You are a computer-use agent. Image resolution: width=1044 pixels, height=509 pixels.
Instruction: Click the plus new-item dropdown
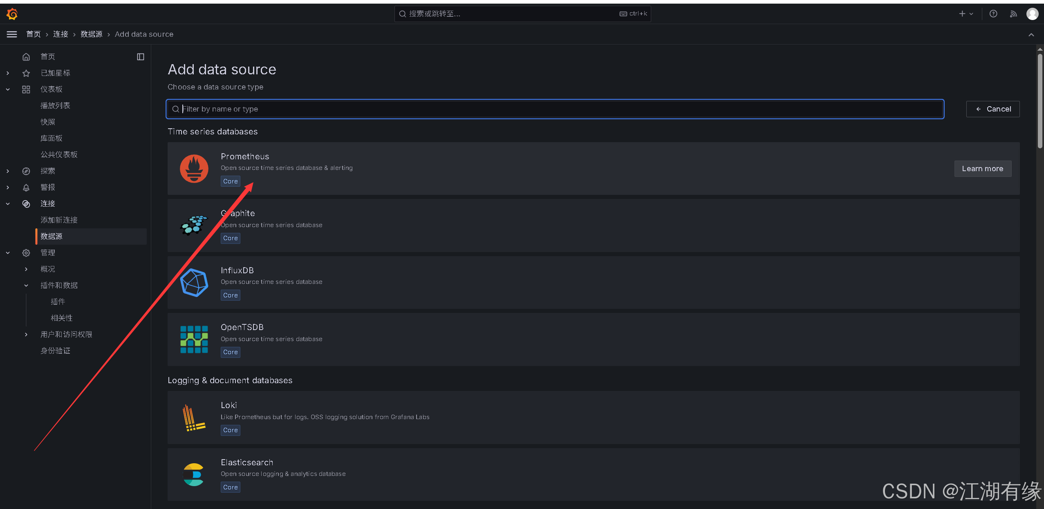[x=966, y=14]
